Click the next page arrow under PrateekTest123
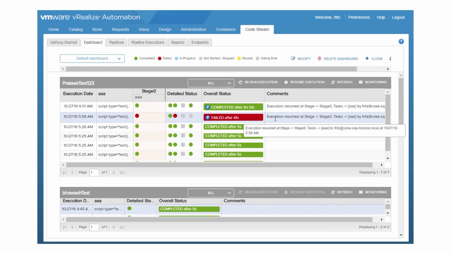This screenshot has height=254, width=451. (114, 172)
